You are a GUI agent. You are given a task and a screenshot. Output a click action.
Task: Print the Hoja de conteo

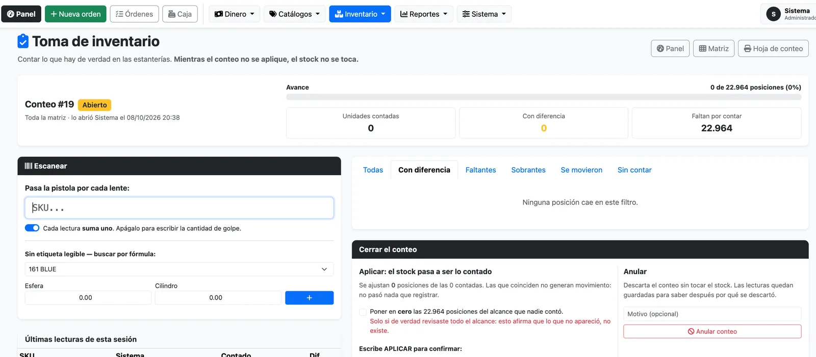773,48
